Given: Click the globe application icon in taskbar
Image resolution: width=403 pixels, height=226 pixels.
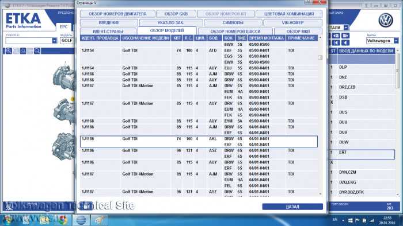Looking at the screenshot, I should (81, 220).
